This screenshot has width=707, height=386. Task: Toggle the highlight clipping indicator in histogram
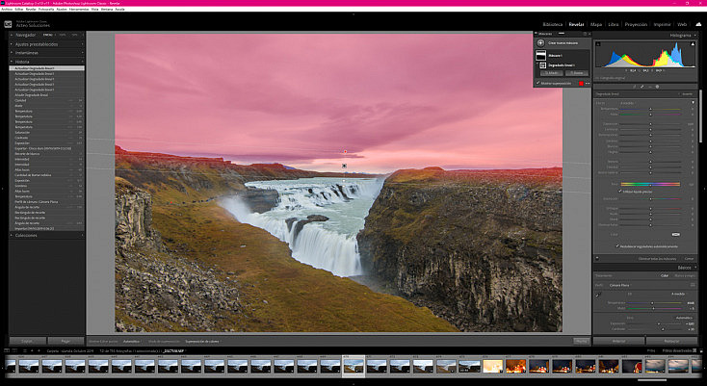693,44
